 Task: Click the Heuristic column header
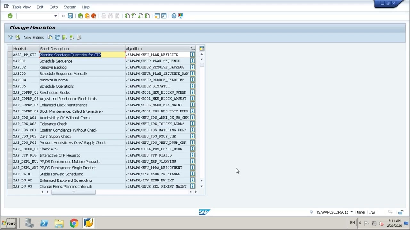[x=26, y=49]
